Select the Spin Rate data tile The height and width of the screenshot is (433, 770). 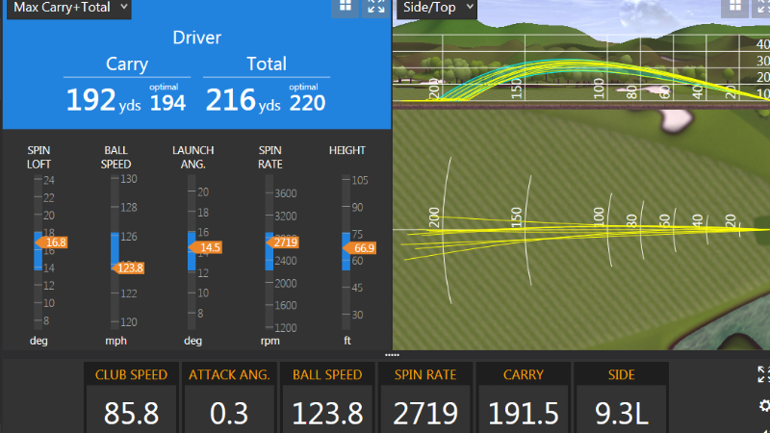426,396
